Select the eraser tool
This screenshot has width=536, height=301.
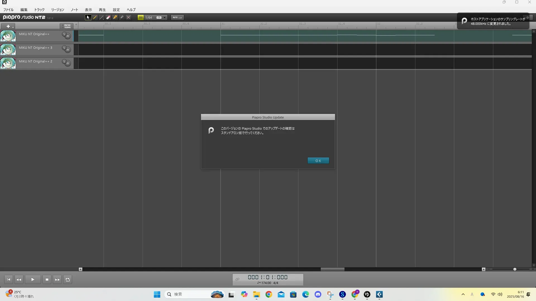click(108, 17)
